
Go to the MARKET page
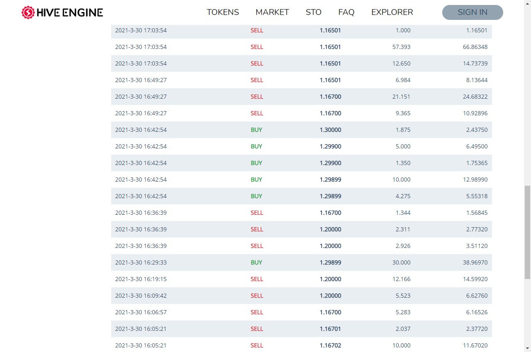click(x=272, y=12)
